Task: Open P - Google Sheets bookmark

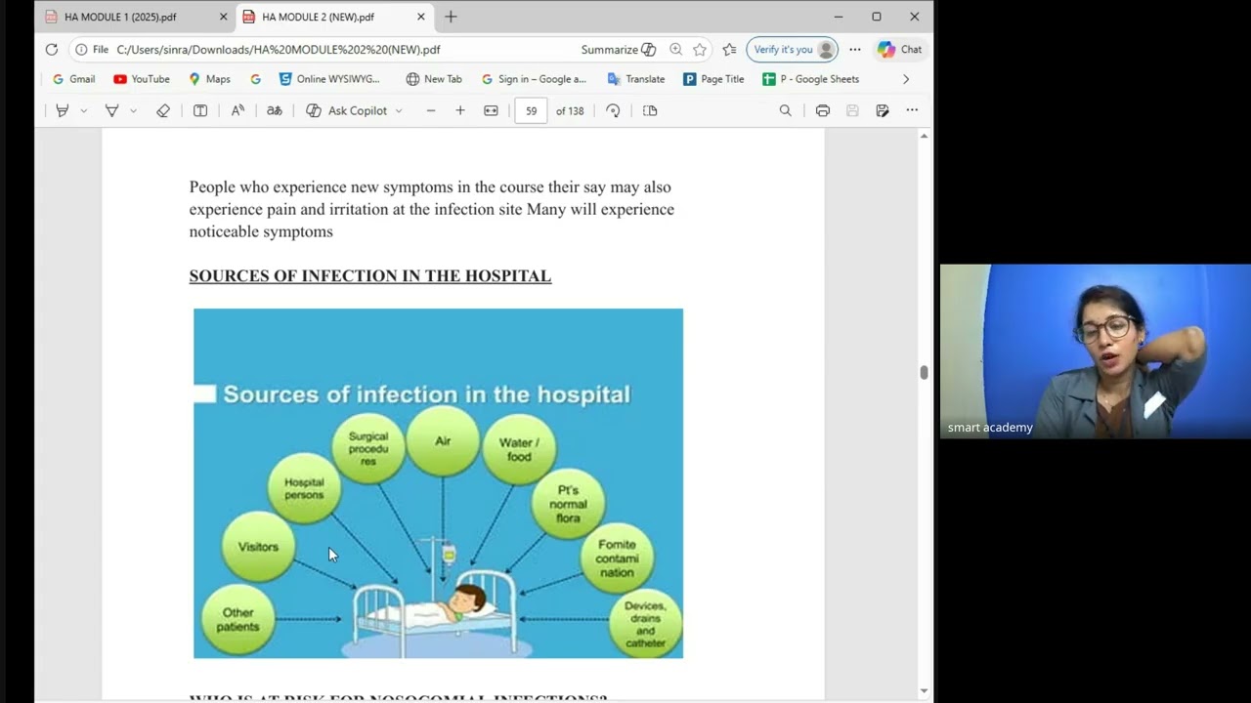Action: (811, 79)
